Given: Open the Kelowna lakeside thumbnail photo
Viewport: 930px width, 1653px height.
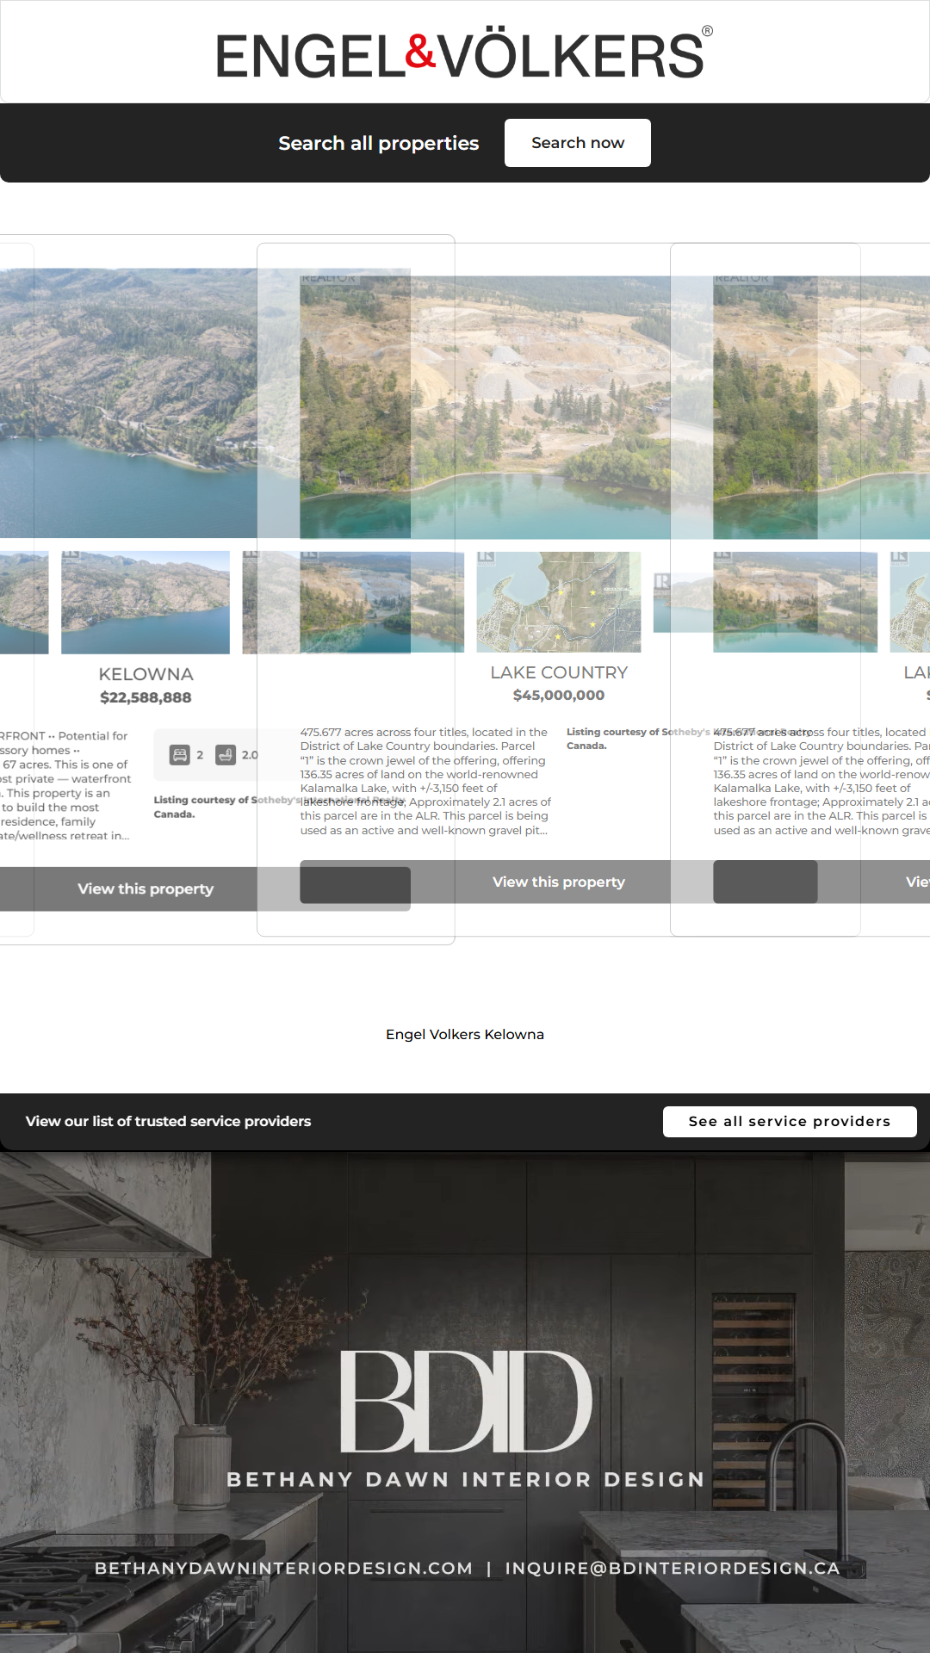Looking at the screenshot, I should 146,602.
